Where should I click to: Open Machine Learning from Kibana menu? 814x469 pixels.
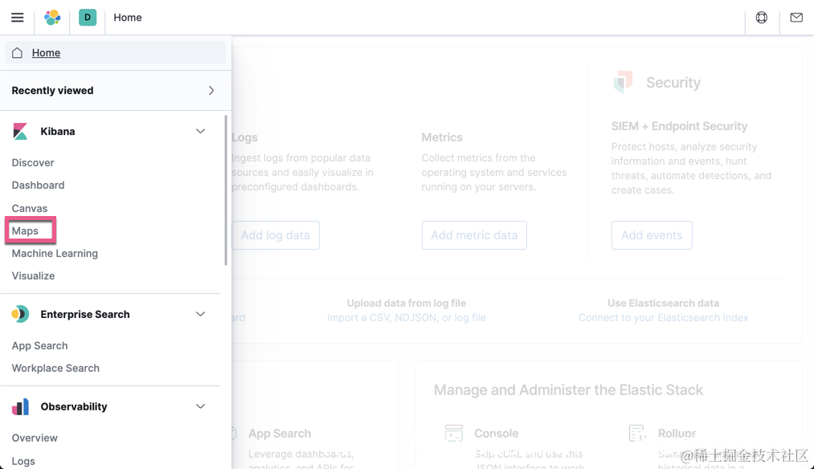[x=55, y=253]
